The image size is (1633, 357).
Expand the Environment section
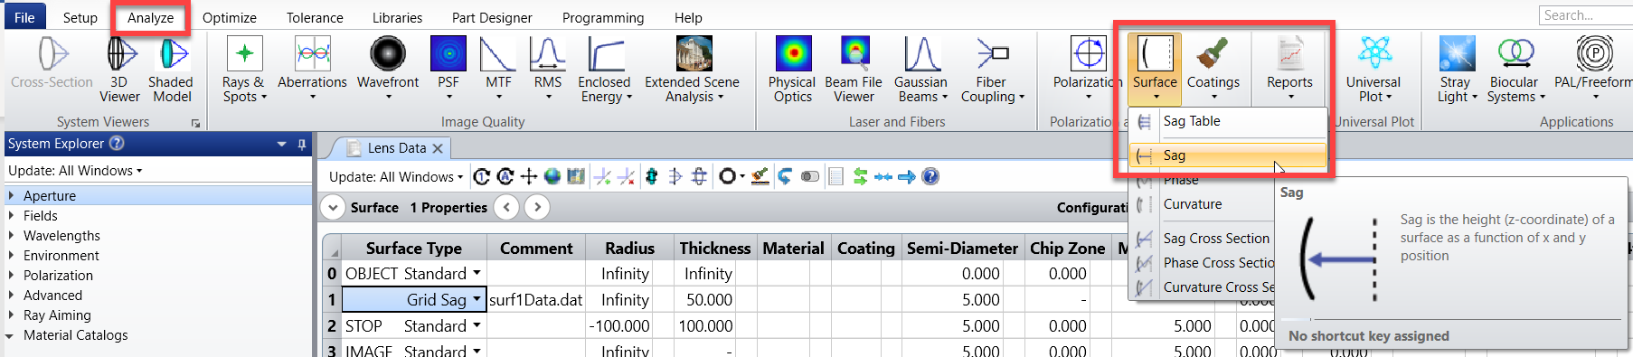coord(11,255)
